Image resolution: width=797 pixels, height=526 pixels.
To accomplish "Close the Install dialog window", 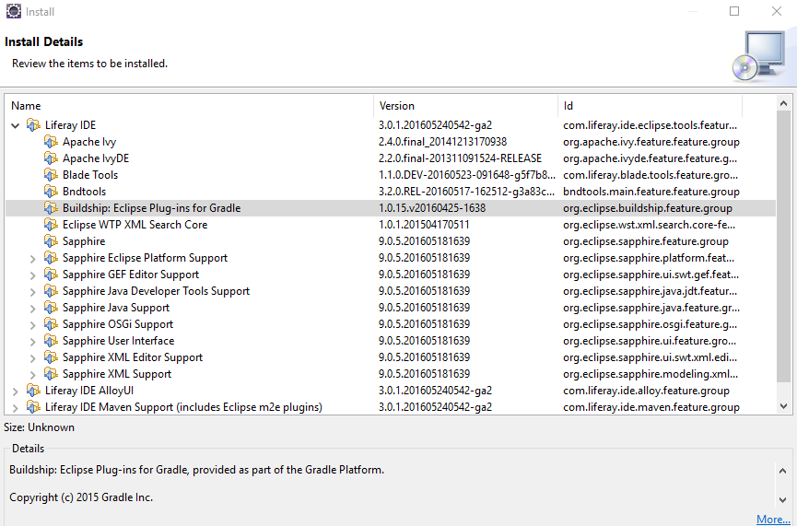I will 776,11.
